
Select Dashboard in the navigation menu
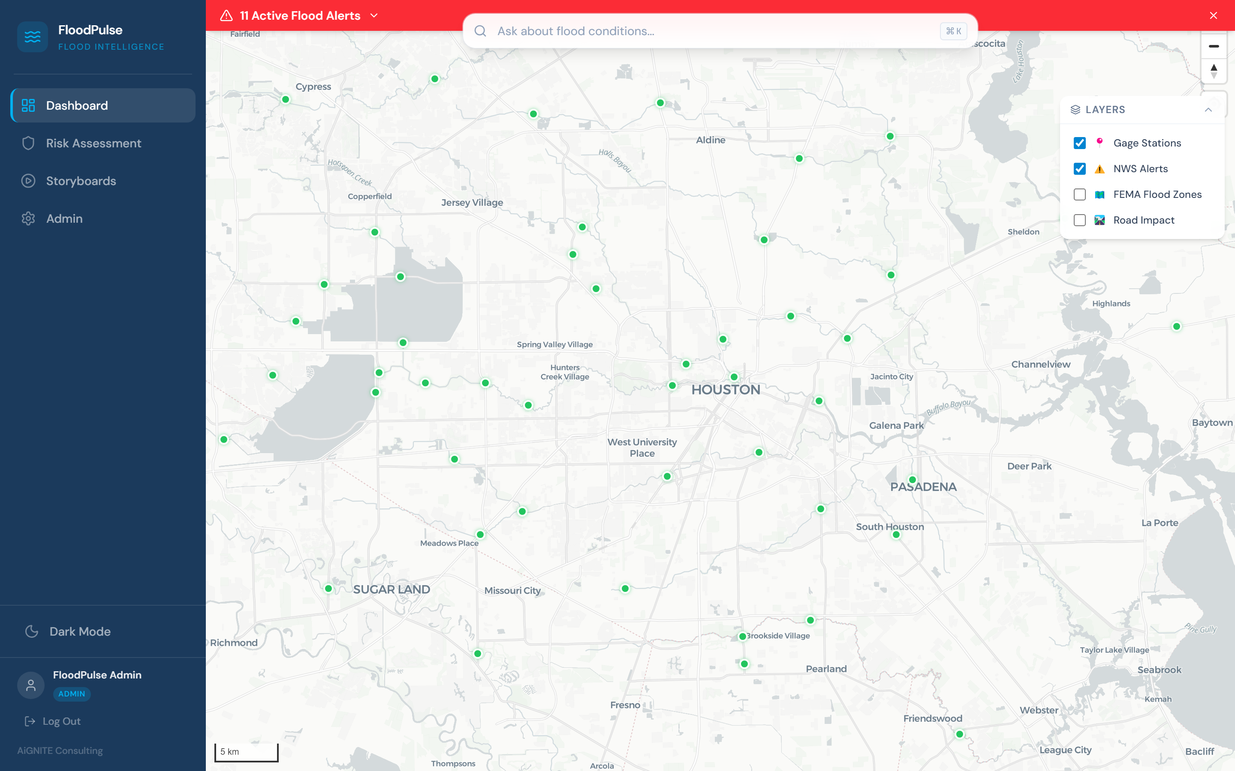coord(77,105)
